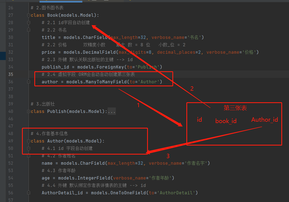Click verbose_name='价格' argument
The height and width of the screenshot is (202, 289).
pos(231,52)
